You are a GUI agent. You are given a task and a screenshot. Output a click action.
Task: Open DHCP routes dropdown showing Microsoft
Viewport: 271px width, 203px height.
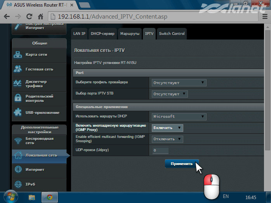tap(179, 116)
